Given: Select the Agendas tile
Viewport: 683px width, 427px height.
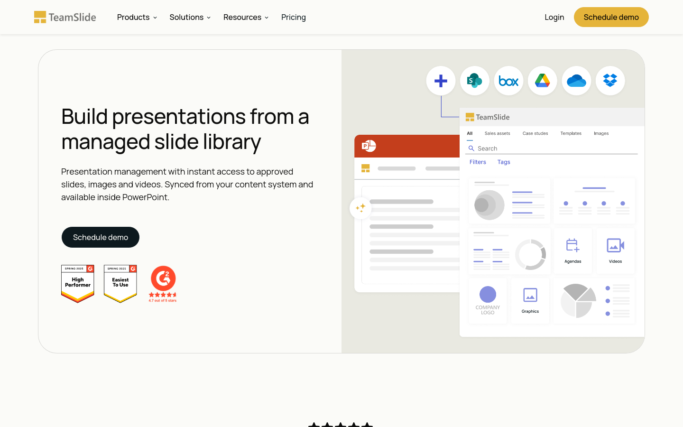Looking at the screenshot, I should (572, 251).
